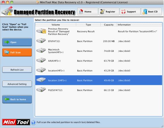Click the Type column header
Viewport: 164px width, 128px height.
tap(88, 25)
